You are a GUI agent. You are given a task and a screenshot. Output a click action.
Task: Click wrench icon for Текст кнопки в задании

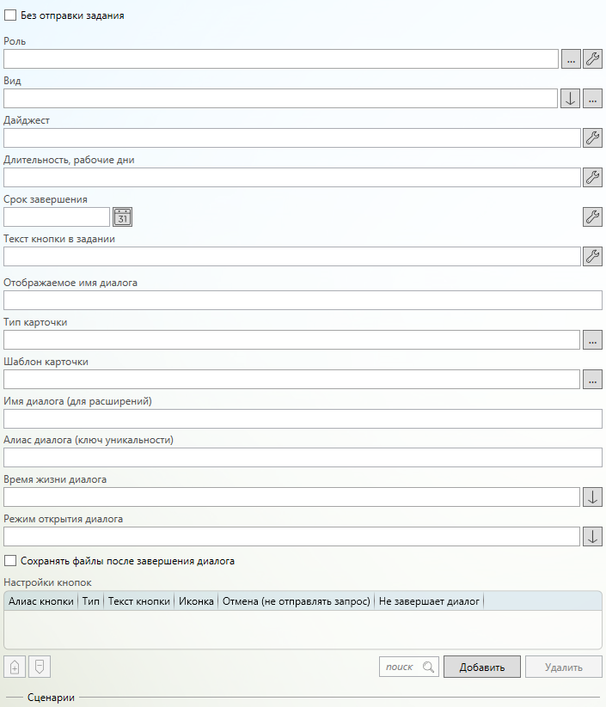coord(592,256)
